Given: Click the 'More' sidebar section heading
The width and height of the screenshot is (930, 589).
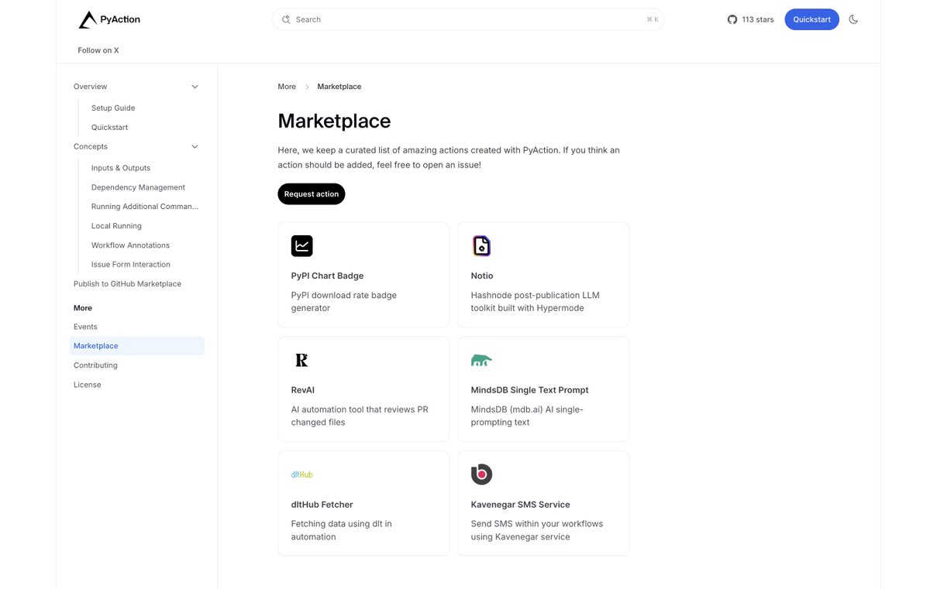Looking at the screenshot, I should [83, 308].
